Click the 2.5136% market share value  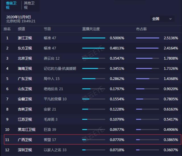[171, 38]
